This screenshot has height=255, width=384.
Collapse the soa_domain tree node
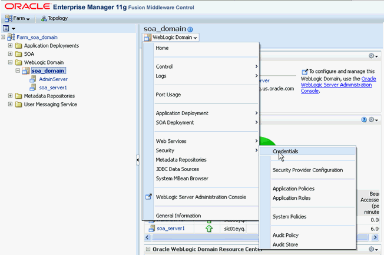(x=18, y=71)
